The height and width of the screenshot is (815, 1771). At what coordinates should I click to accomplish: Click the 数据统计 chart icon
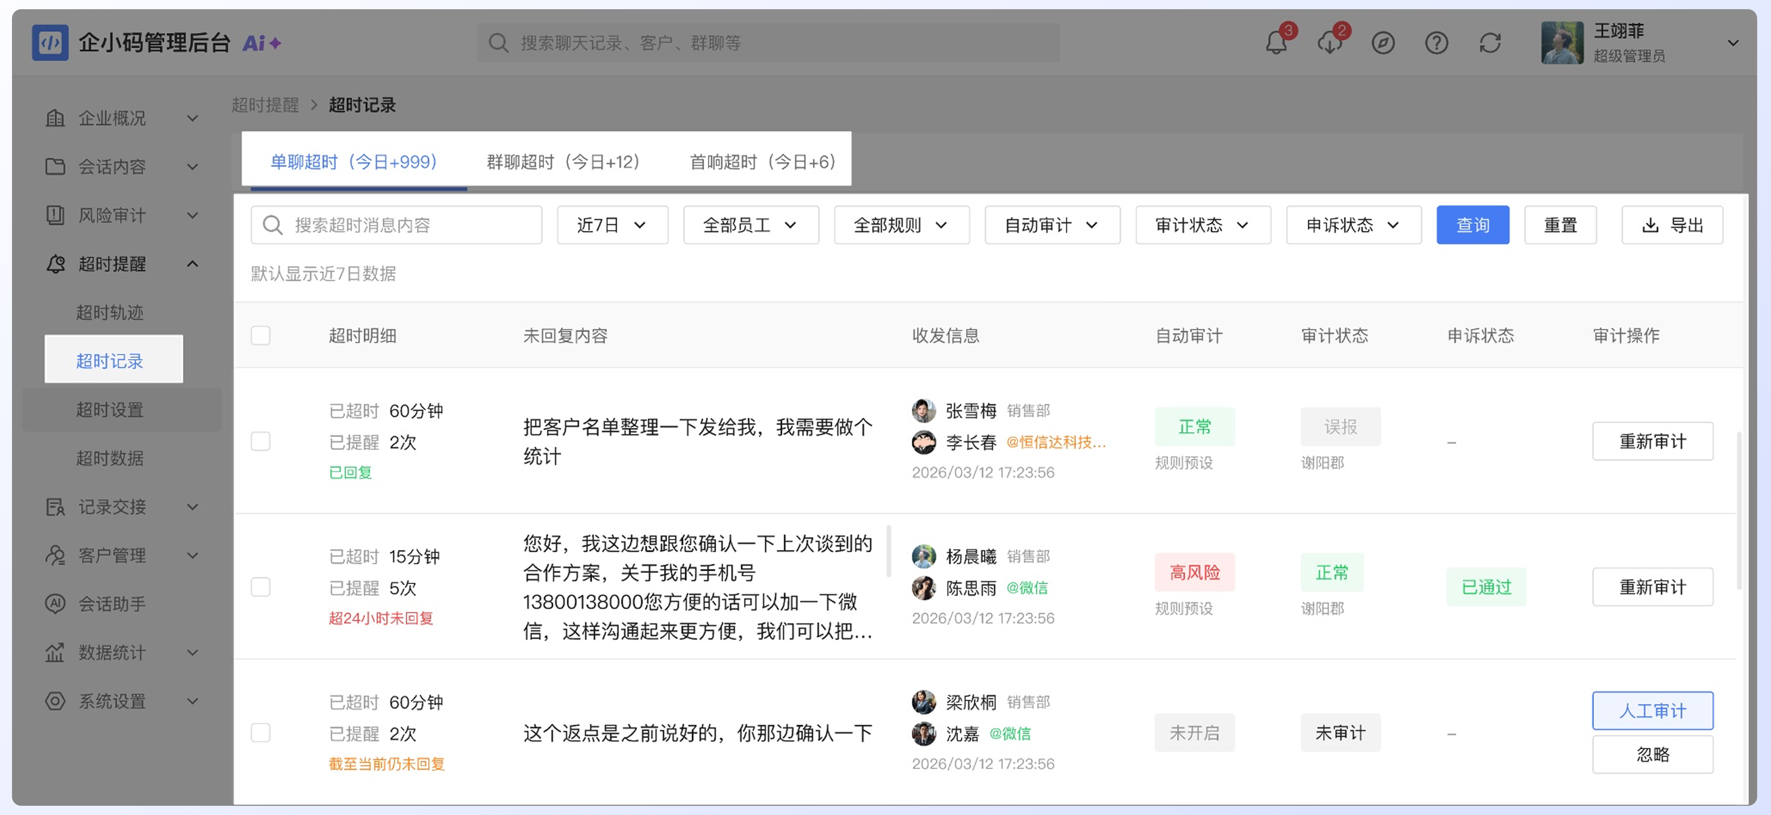[55, 653]
